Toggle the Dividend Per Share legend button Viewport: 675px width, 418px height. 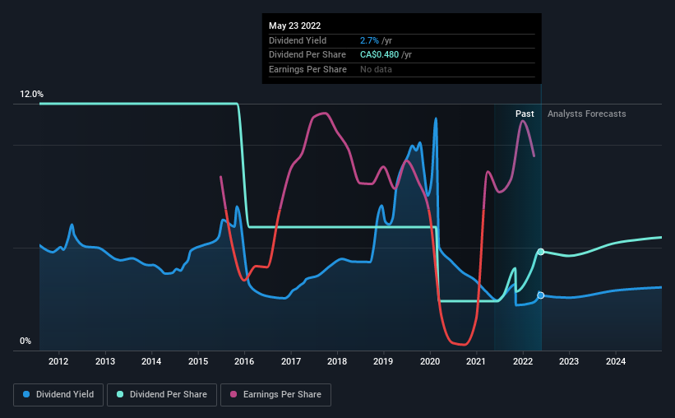tap(162, 395)
